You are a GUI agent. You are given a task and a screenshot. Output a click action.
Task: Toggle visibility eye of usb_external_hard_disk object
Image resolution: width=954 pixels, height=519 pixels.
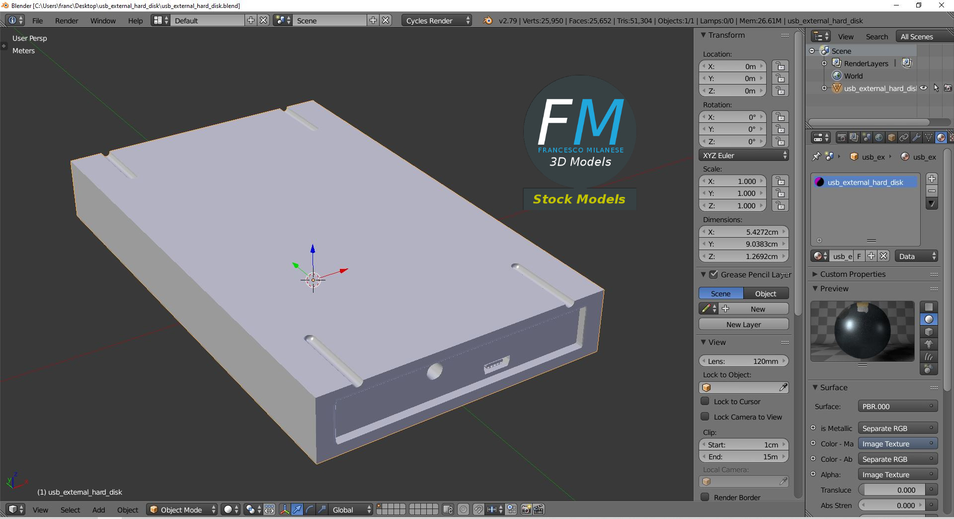click(924, 88)
